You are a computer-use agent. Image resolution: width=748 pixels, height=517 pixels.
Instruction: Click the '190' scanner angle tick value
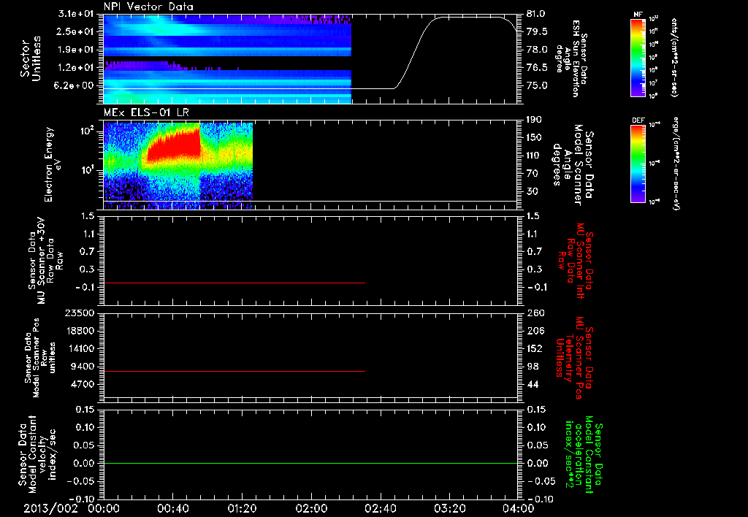coord(535,120)
